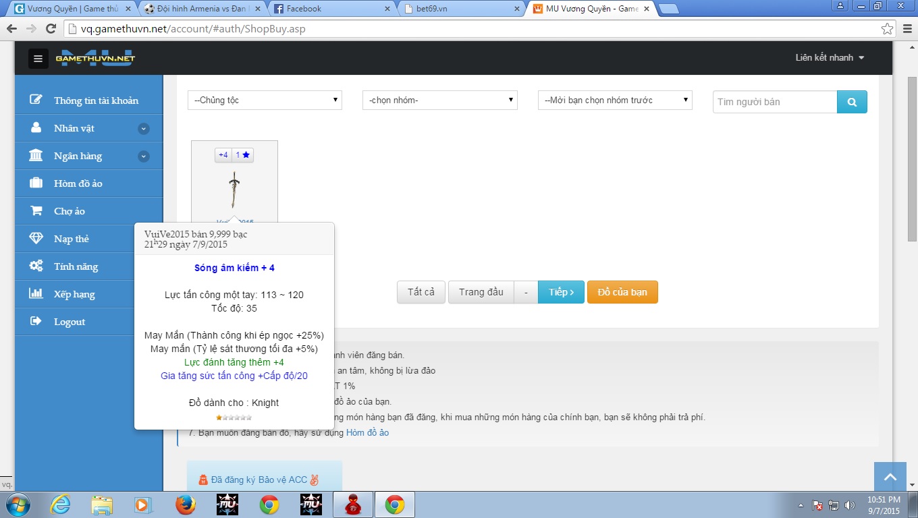
Task: Click the orange Đồ của bạn button
Action: point(622,292)
